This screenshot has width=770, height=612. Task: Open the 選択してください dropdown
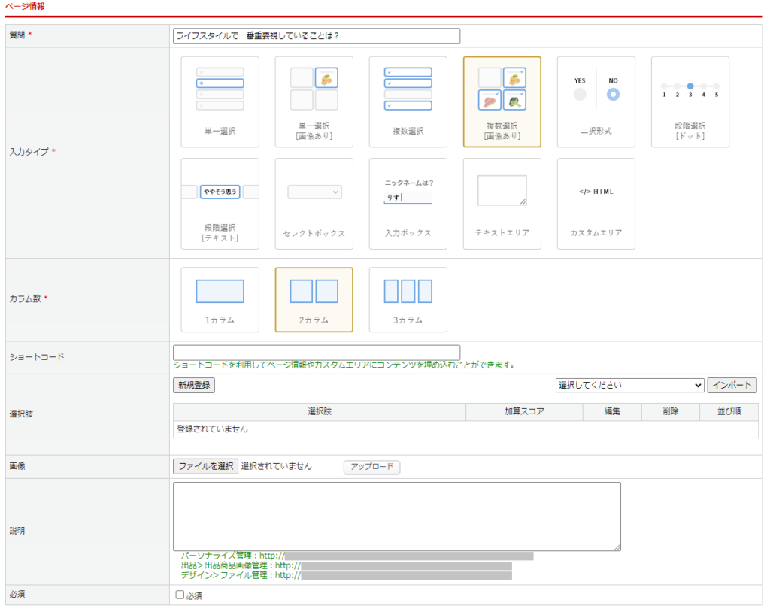click(x=629, y=385)
